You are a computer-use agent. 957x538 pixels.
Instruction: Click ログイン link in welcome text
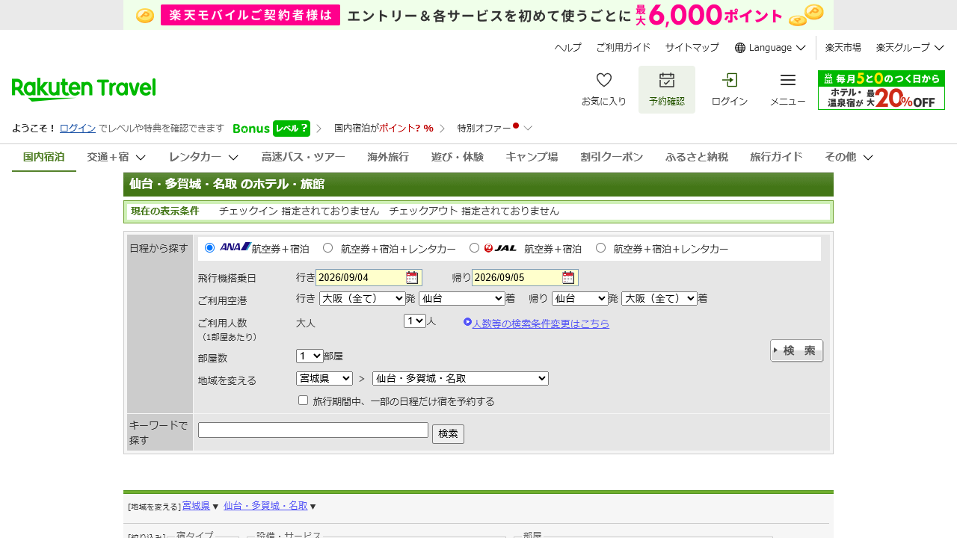78,128
